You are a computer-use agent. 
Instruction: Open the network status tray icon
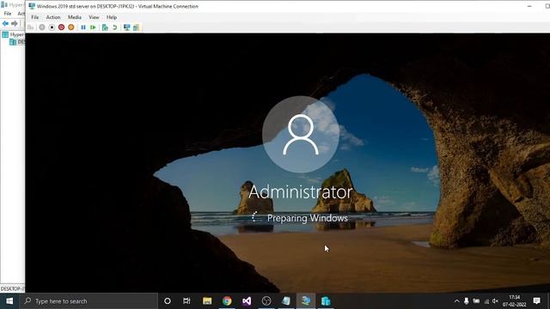(x=486, y=301)
